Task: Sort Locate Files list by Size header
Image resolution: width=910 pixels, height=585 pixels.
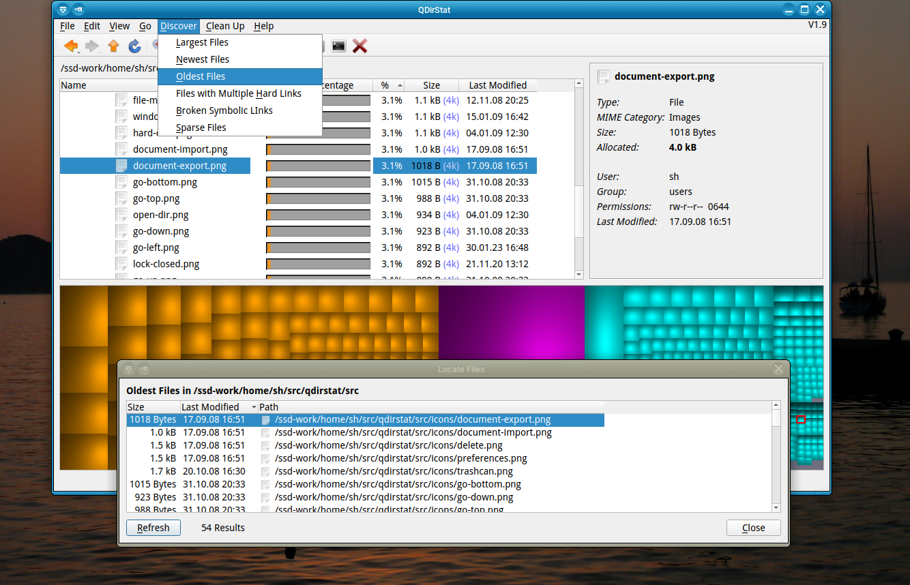Action: pos(153,407)
